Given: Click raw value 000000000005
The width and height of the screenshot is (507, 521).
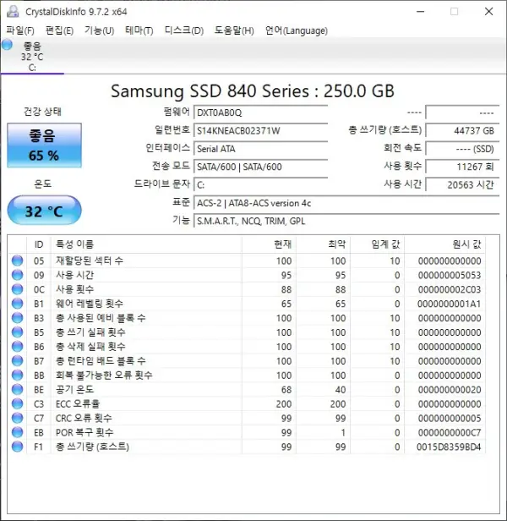Looking at the screenshot, I should coord(450,419).
